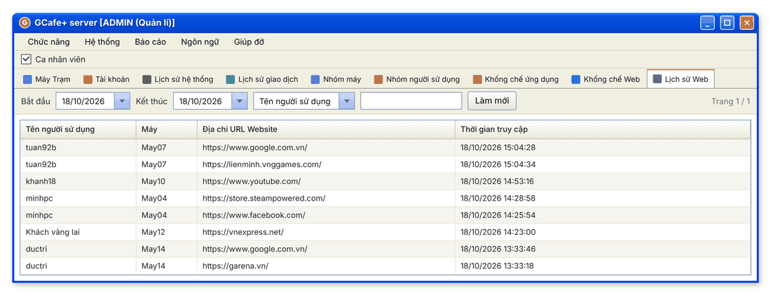Click the khanh18 user name cell
The width and height of the screenshot is (771, 295).
point(79,181)
